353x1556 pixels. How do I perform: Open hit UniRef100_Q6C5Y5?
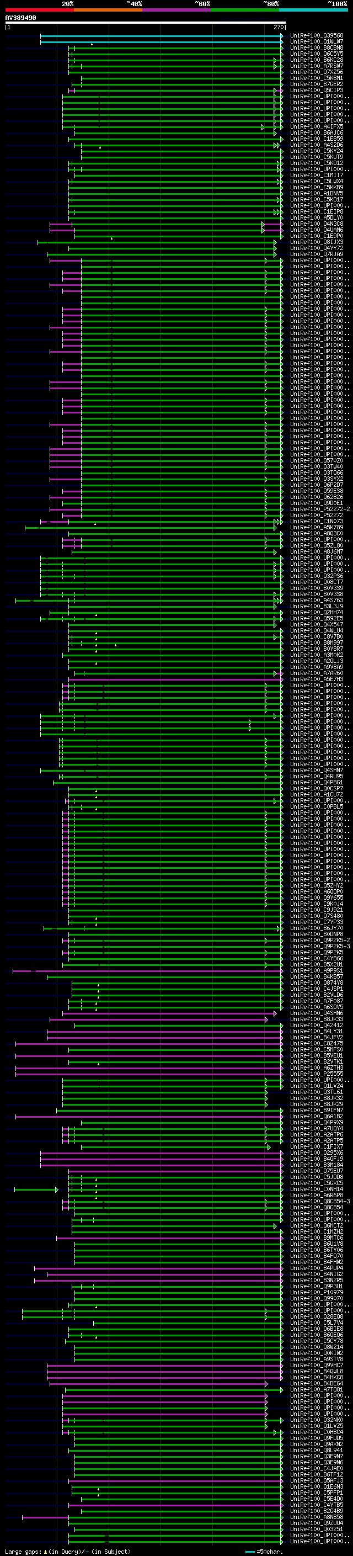(x=317, y=54)
